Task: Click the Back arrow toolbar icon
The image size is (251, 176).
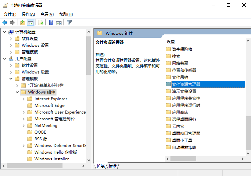Action: (5, 23)
